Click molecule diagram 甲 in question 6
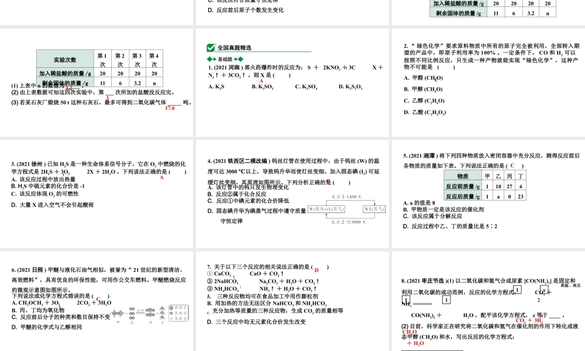 pyautogui.click(x=117, y=313)
